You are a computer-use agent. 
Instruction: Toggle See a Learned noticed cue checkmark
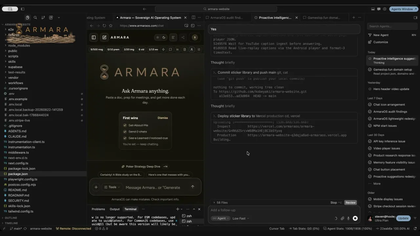pyautogui.click(x=125, y=138)
